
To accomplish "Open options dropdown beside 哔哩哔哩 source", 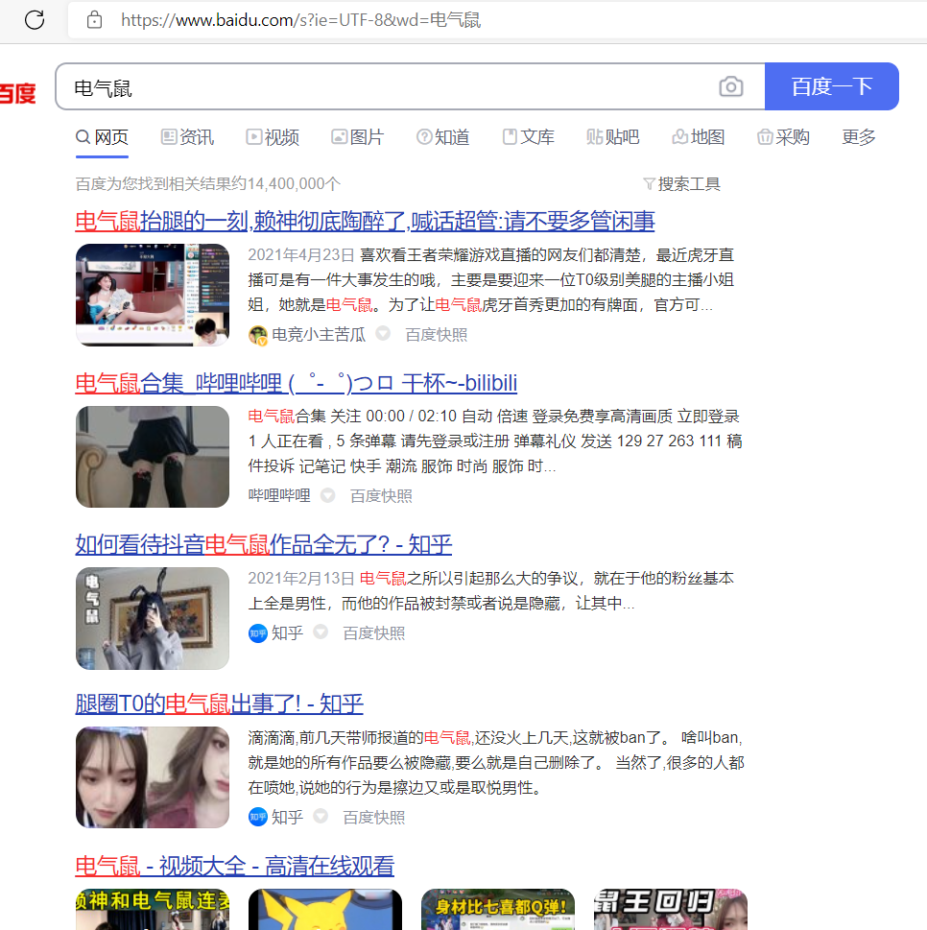I will point(328,495).
